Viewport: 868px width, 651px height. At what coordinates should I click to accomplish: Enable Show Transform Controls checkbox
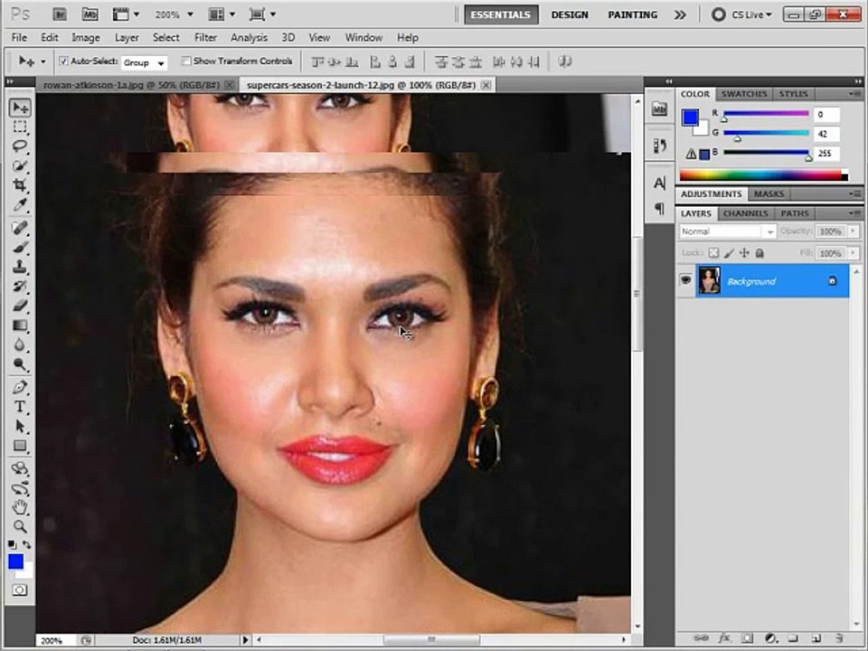[x=186, y=61]
